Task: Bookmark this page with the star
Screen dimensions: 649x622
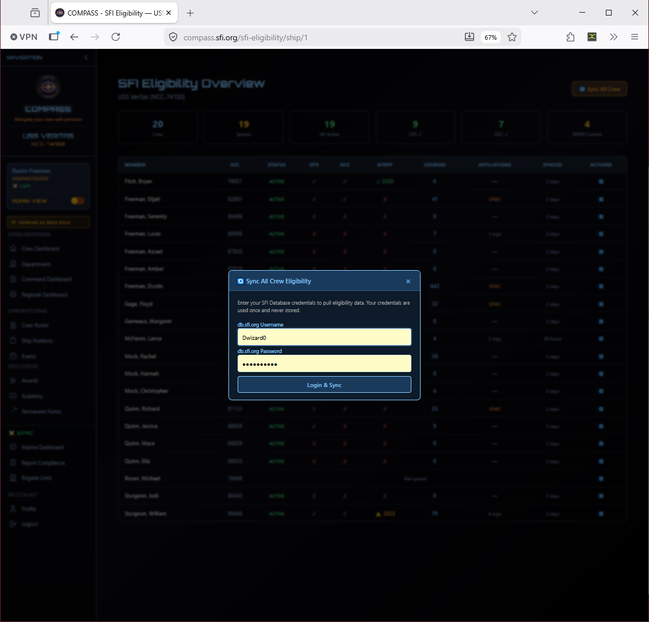Action: pos(512,37)
